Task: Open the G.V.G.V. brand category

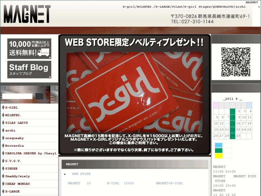Action: pos(13,161)
